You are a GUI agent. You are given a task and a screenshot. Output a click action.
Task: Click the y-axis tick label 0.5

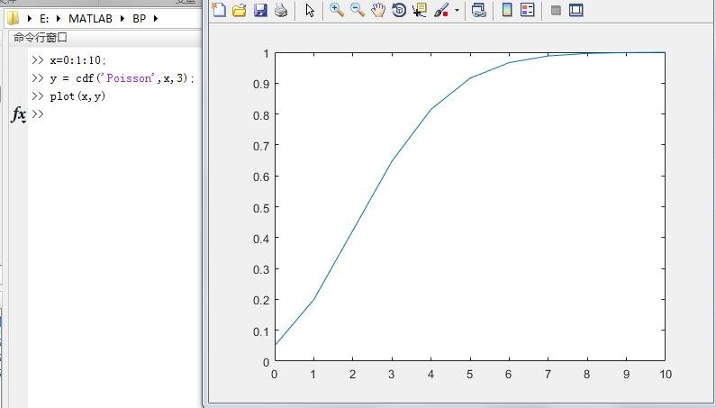pos(261,207)
